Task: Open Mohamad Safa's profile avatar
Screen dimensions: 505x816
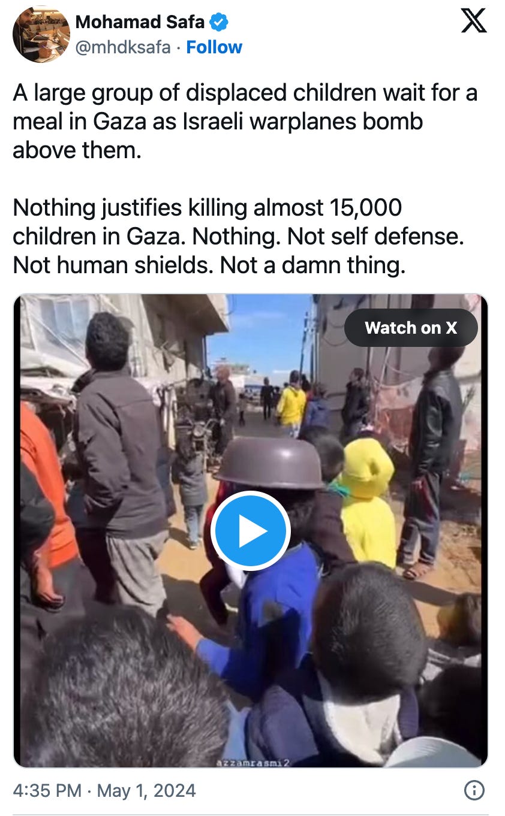Action: 41,34
